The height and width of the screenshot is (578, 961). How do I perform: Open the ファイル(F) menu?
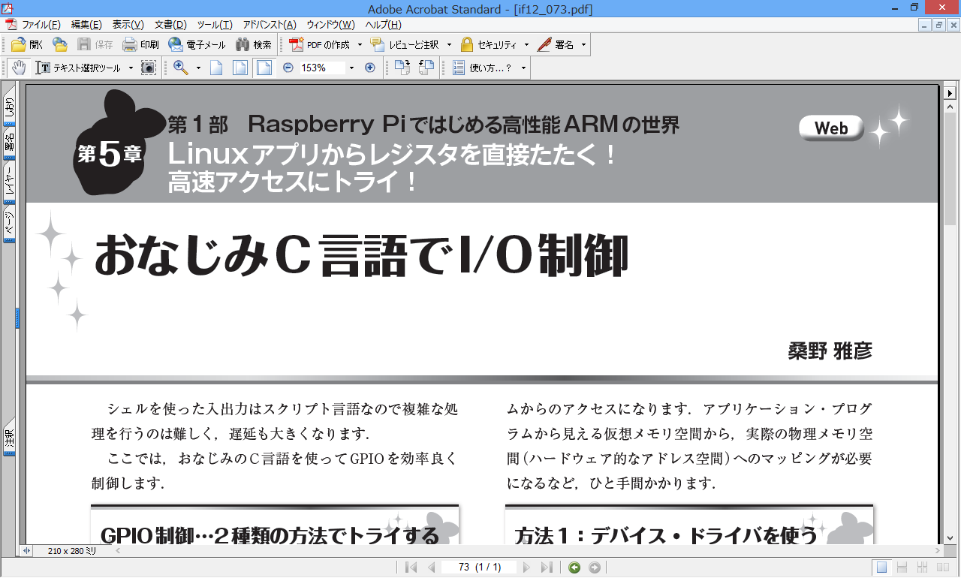[41, 25]
